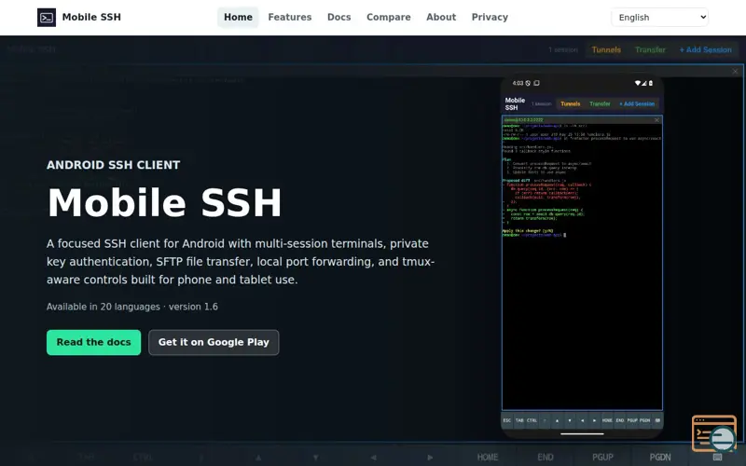Click the HOME key in the background key bar
The image size is (746, 466).
[487, 457]
